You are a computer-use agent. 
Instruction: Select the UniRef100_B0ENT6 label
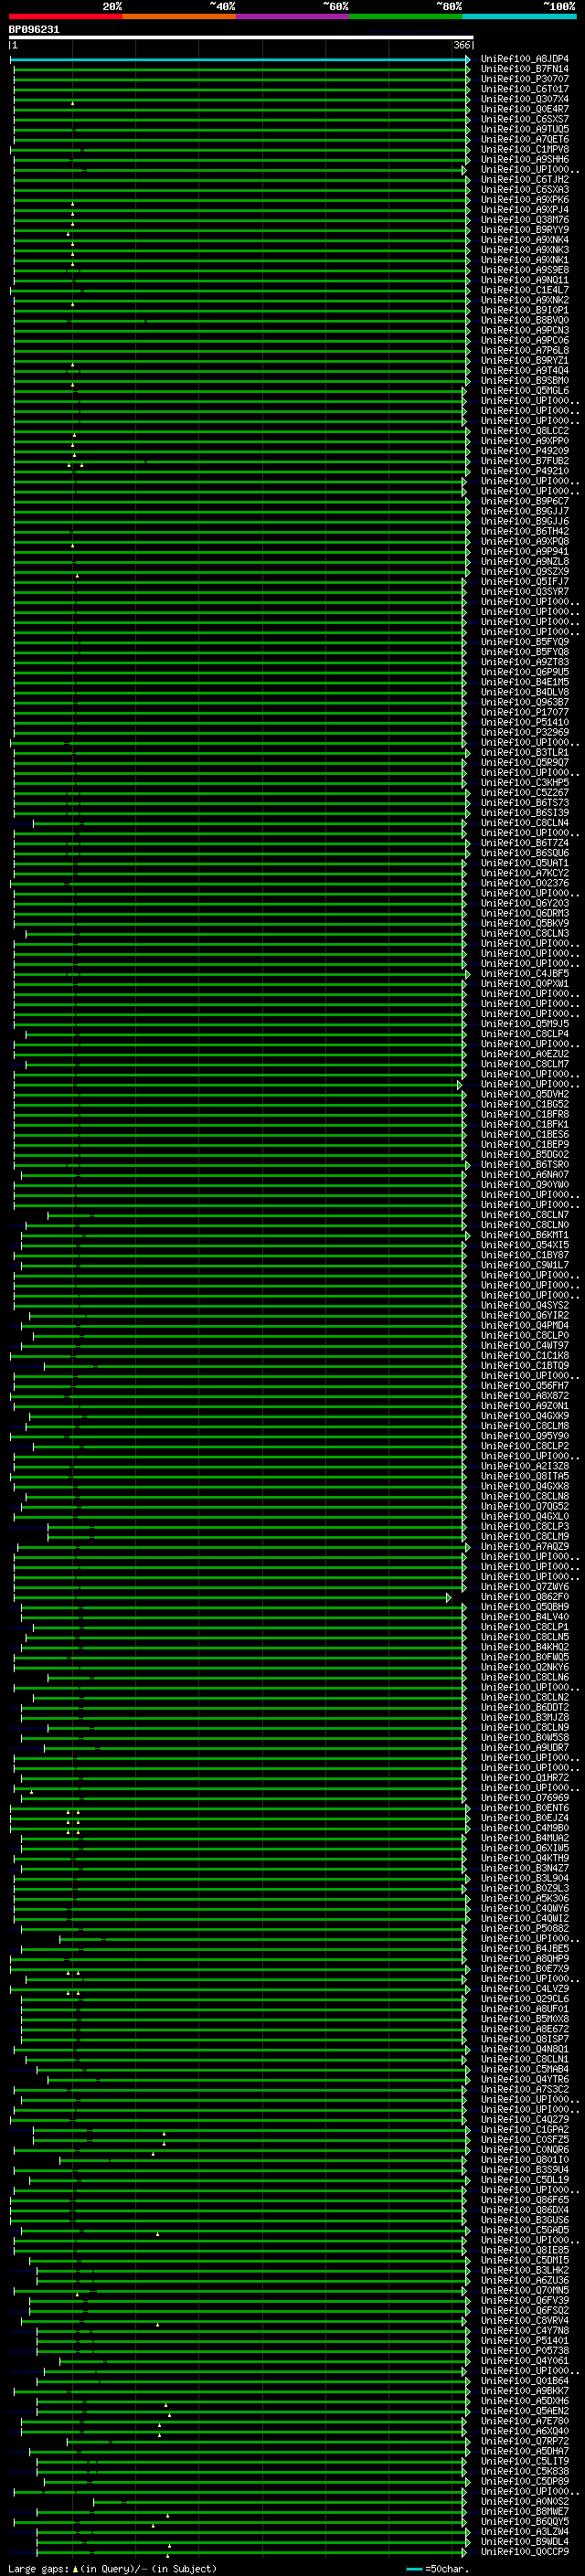coord(524,1808)
